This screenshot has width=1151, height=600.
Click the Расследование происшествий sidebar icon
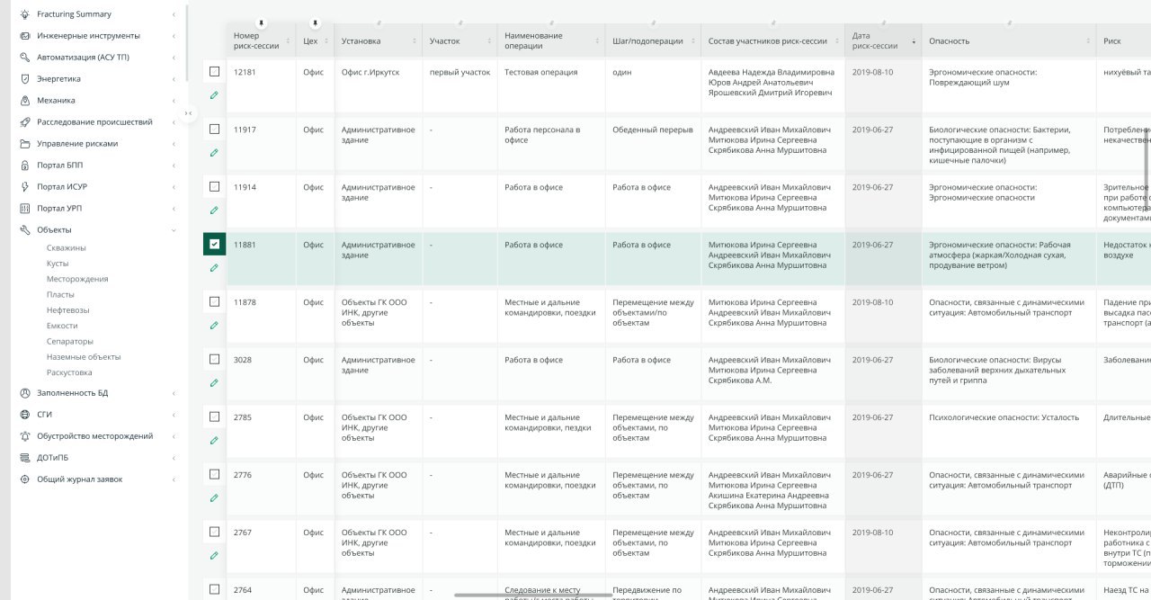point(25,122)
